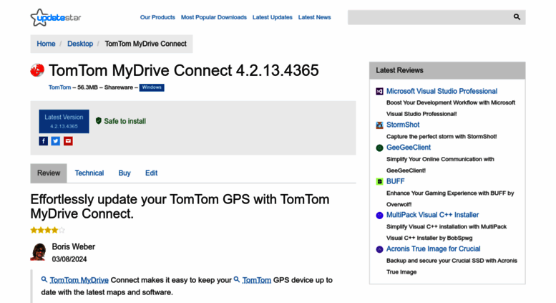Open the BUFF review link
556x303 pixels.
(x=396, y=181)
